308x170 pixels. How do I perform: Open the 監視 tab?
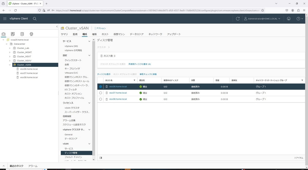tap(75, 34)
